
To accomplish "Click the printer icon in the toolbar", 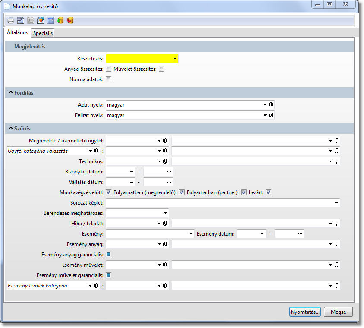I will (x=11, y=20).
